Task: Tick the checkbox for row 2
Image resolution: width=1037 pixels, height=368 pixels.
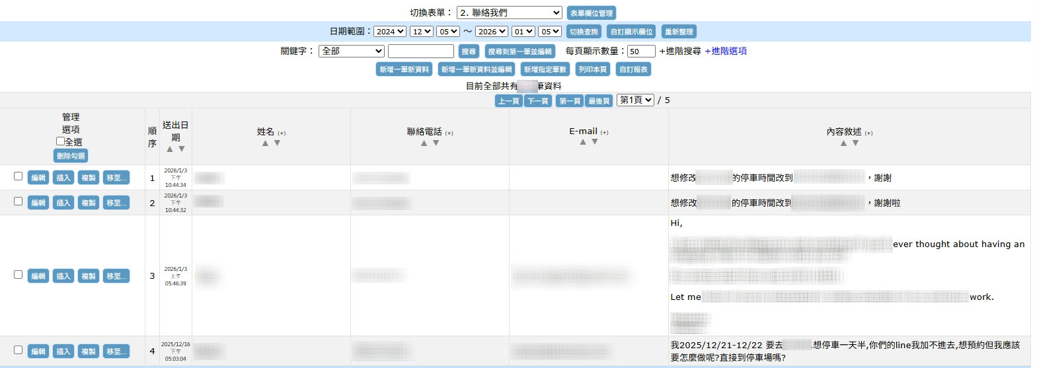Action: click(18, 202)
